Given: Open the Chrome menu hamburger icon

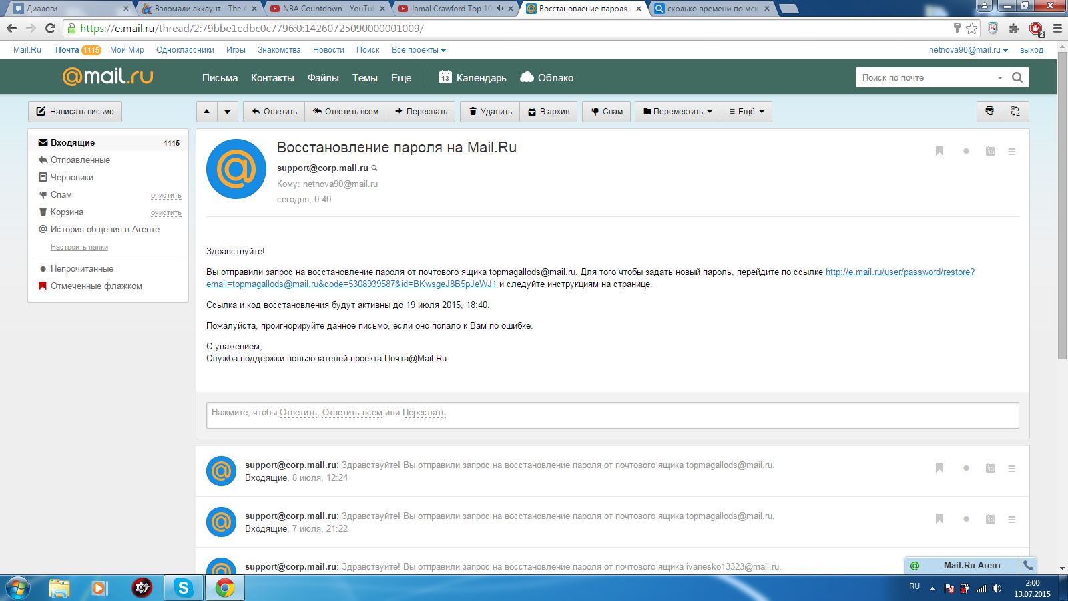Looking at the screenshot, I should pos(1057,28).
